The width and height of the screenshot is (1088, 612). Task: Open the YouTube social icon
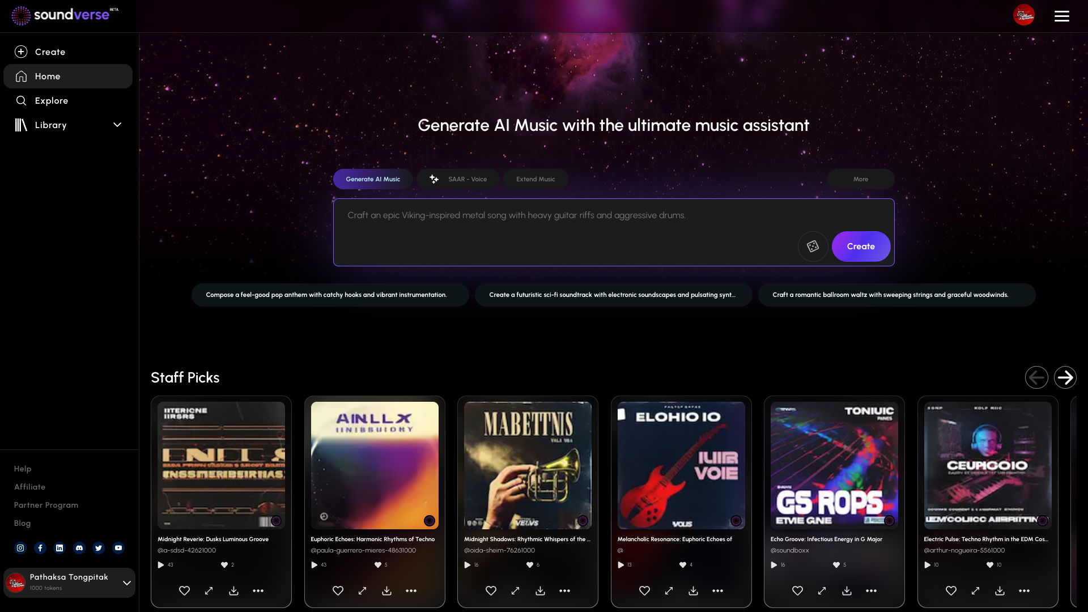118,548
